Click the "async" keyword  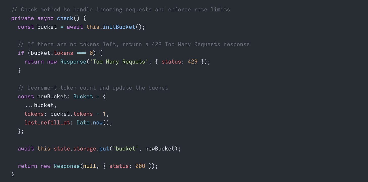pos(45,18)
